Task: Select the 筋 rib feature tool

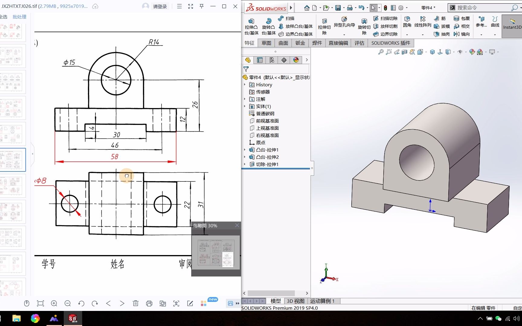Action: pyautogui.click(x=440, y=18)
